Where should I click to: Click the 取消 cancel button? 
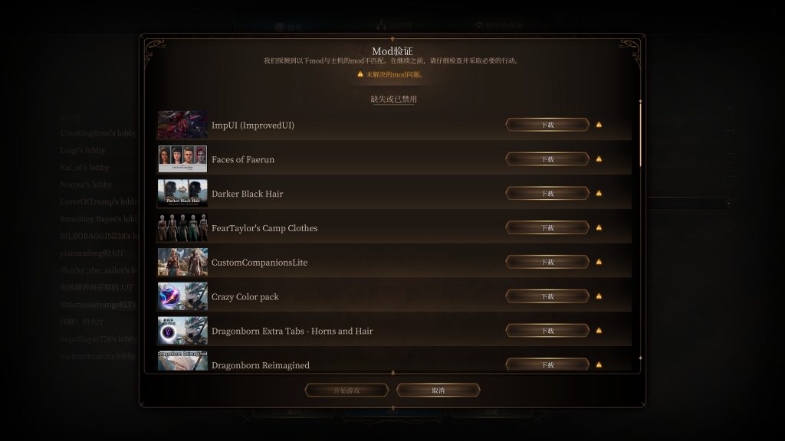pyautogui.click(x=438, y=390)
